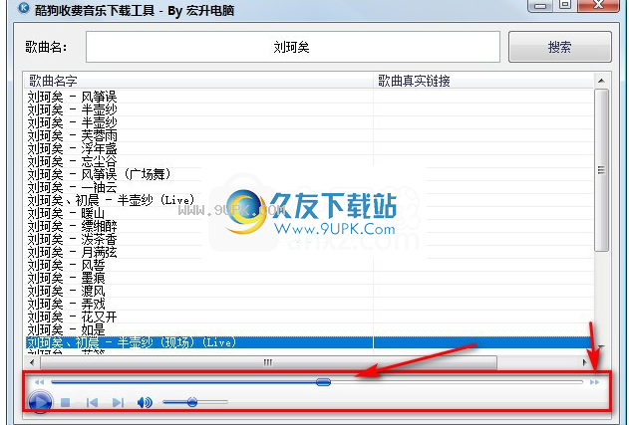629x425 pixels.
Task: Click the list's vertical scrollbar up arrow
Action: coord(601,81)
